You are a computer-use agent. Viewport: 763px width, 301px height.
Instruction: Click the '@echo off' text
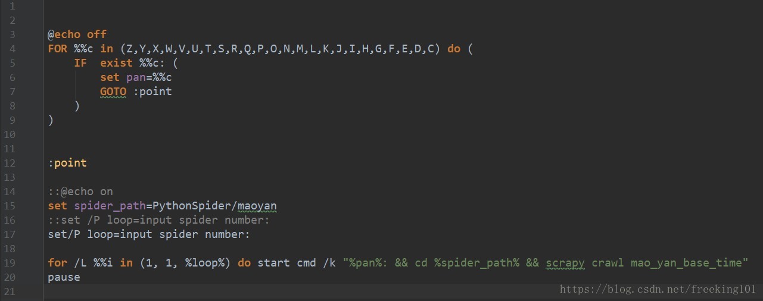[77, 35]
